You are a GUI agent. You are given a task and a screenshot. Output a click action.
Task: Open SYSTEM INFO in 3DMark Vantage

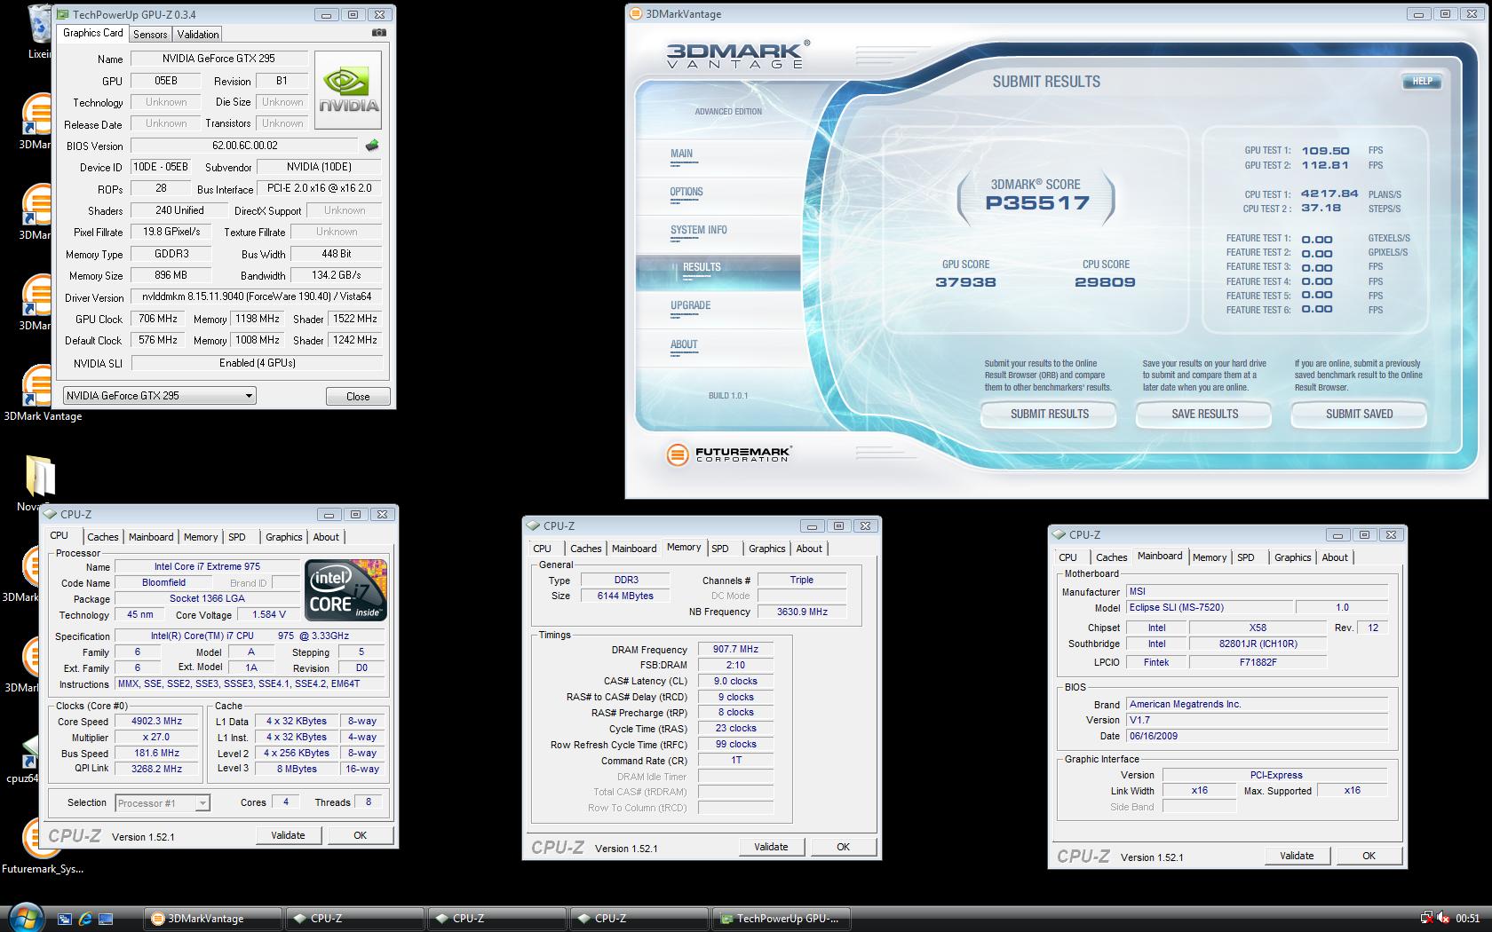point(699,231)
